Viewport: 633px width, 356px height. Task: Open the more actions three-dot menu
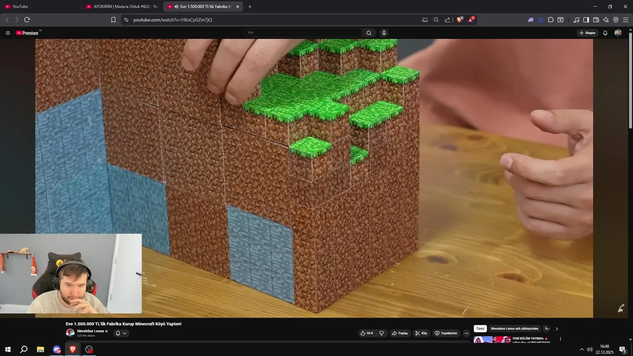pyautogui.click(x=466, y=333)
